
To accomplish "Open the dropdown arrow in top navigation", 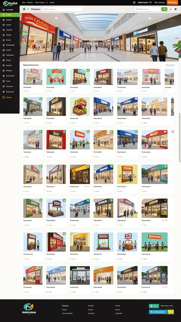I will pos(47,3).
